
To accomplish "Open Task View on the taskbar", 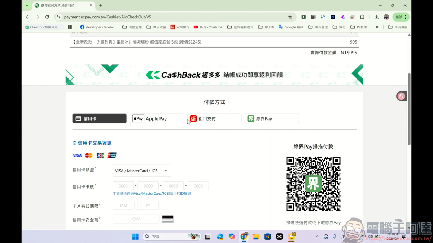I will 207,237.
